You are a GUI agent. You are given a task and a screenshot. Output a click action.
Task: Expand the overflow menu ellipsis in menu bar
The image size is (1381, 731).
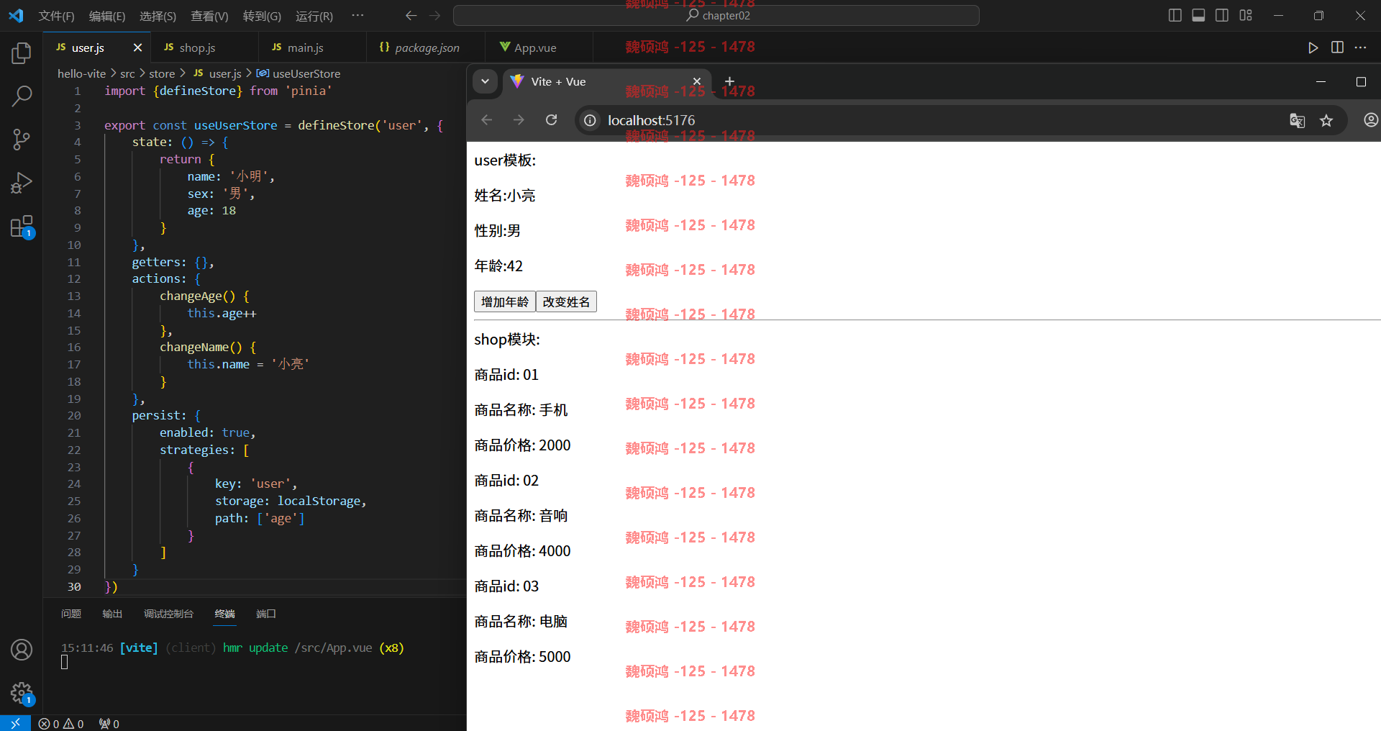(357, 15)
